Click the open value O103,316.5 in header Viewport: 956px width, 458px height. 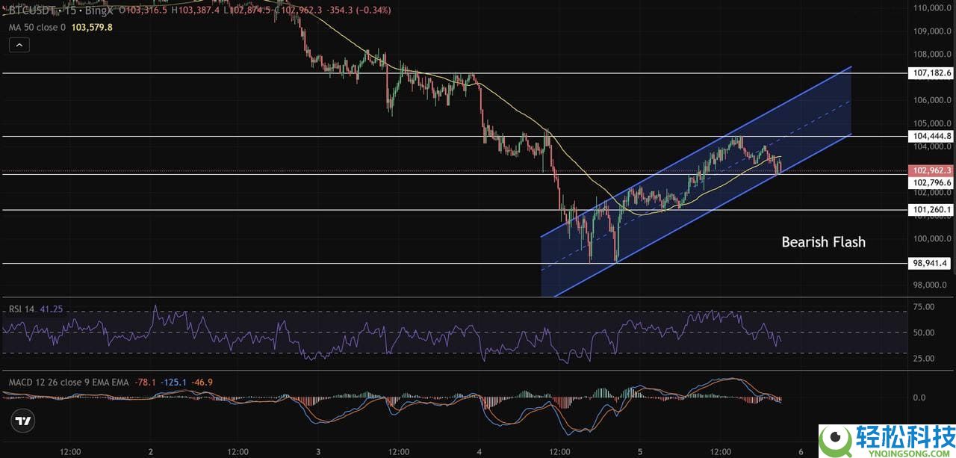(x=143, y=10)
